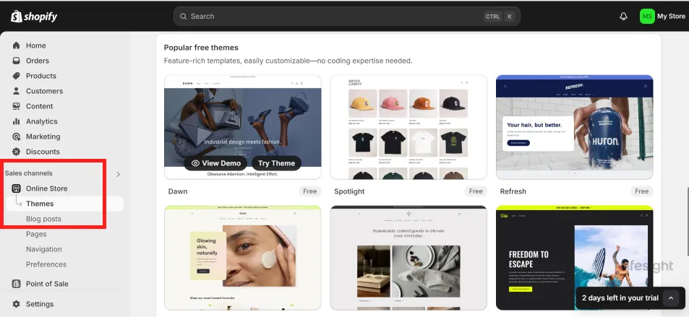Click the Refresh theme name
This screenshot has width=689, height=317.
[x=513, y=191]
